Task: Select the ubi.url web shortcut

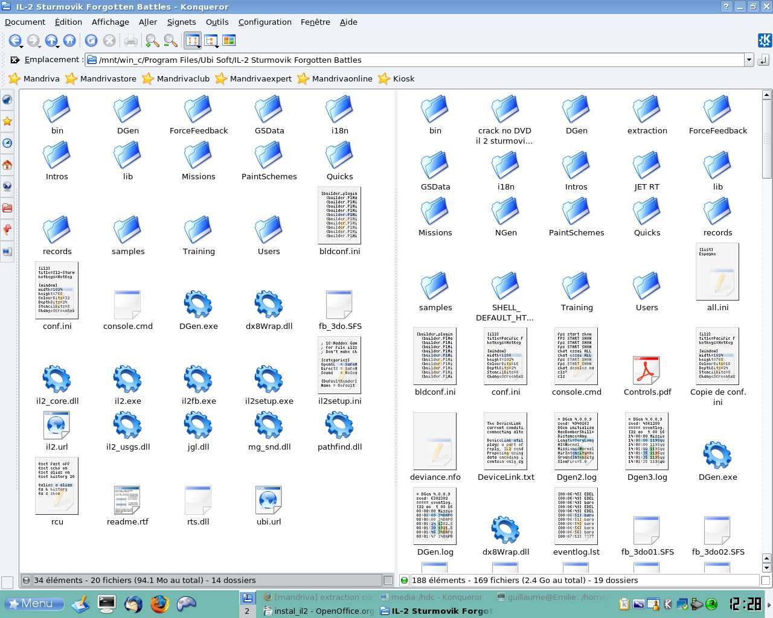Action: [269, 505]
